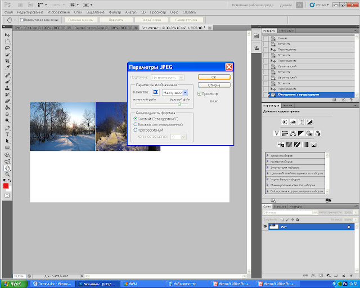Click the white background color swatch
Image resolution: width=360 pixels, height=288 pixels.
tap(10, 190)
